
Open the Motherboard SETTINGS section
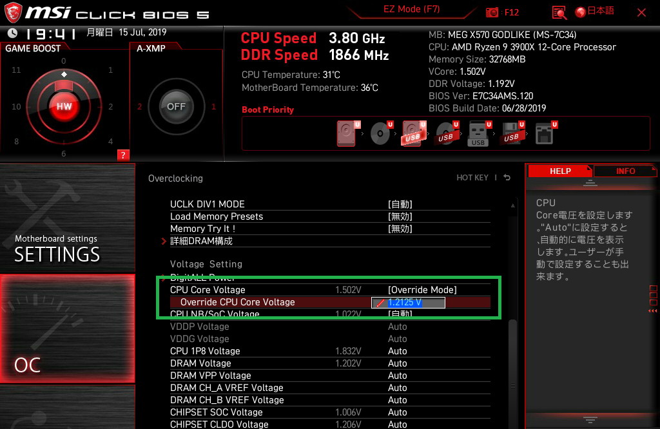(x=67, y=218)
